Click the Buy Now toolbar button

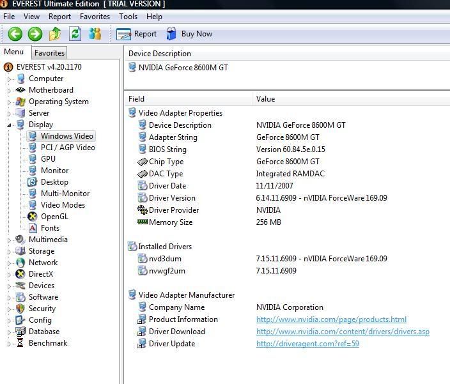[189, 34]
